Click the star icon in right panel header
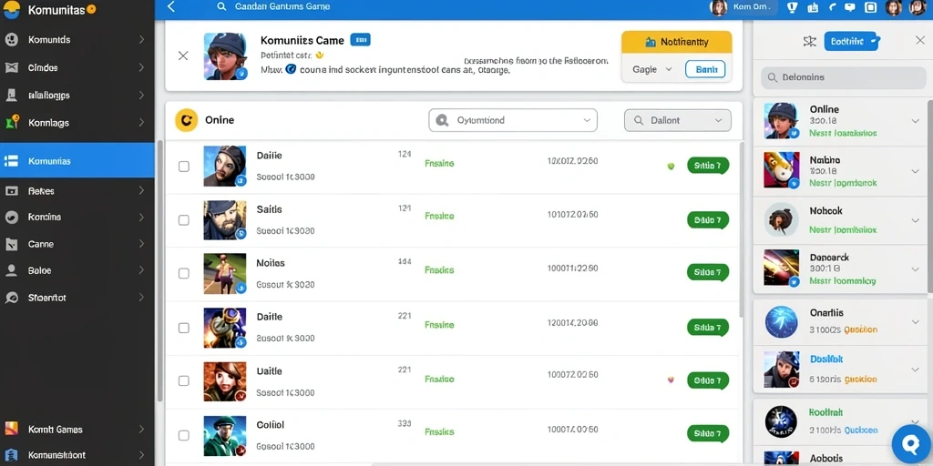The height and width of the screenshot is (466, 933). pyautogui.click(x=809, y=41)
